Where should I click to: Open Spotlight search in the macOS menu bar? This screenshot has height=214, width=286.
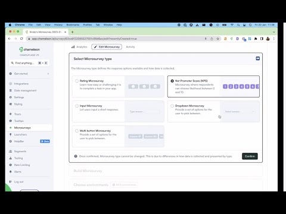pyautogui.click(x=238, y=25)
